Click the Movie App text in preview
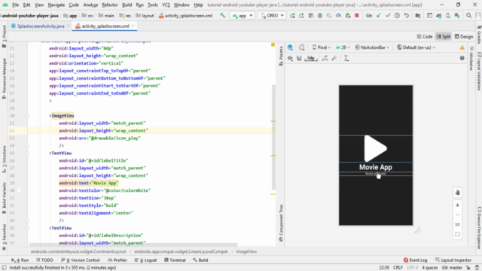This screenshot has height=271, width=482. tap(376, 167)
